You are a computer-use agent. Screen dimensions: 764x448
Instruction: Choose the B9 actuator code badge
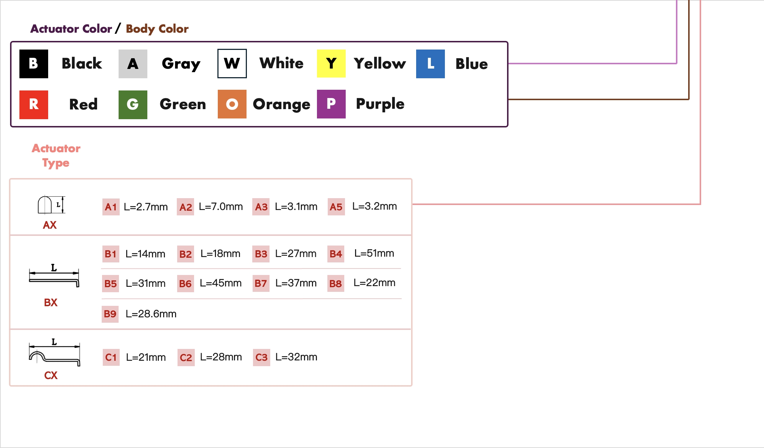pyautogui.click(x=110, y=314)
